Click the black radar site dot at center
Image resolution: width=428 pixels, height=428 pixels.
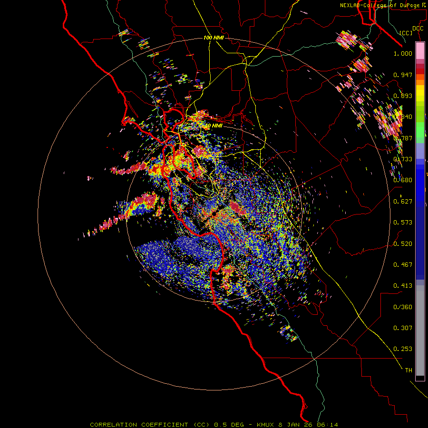[x=214, y=214]
